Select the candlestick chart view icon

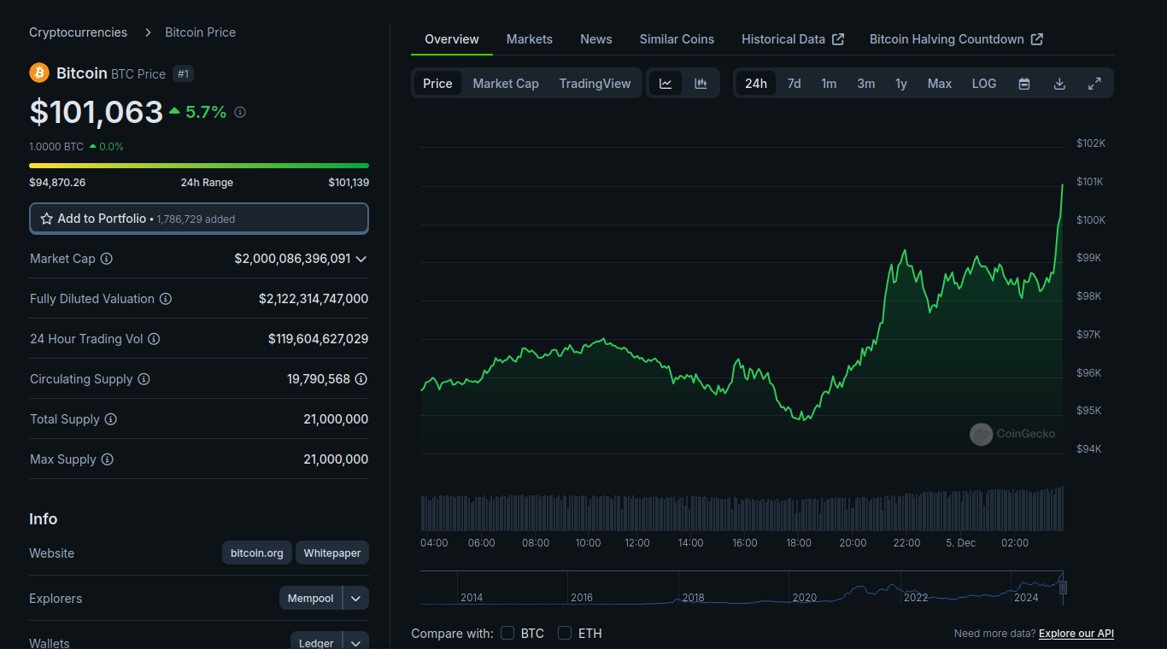click(x=701, y=83)
